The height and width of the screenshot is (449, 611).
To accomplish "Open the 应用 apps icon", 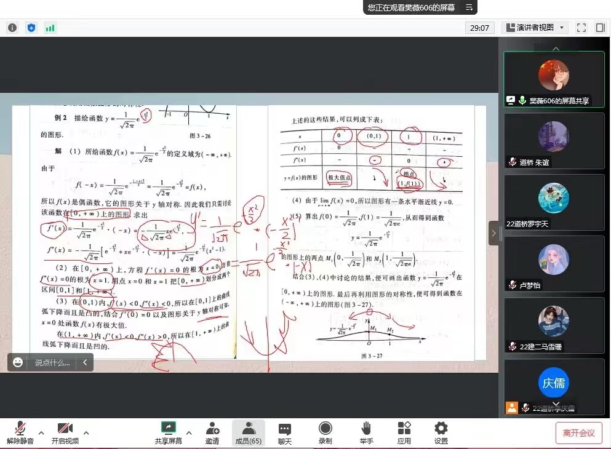I will (404, 429).
